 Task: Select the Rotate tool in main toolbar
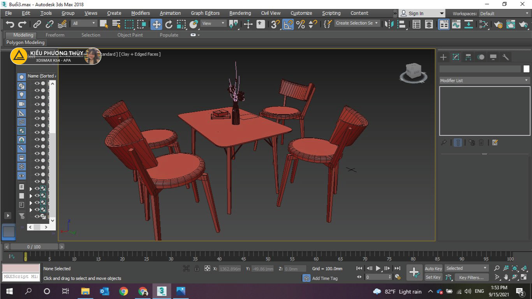click(x=169, y=25)
